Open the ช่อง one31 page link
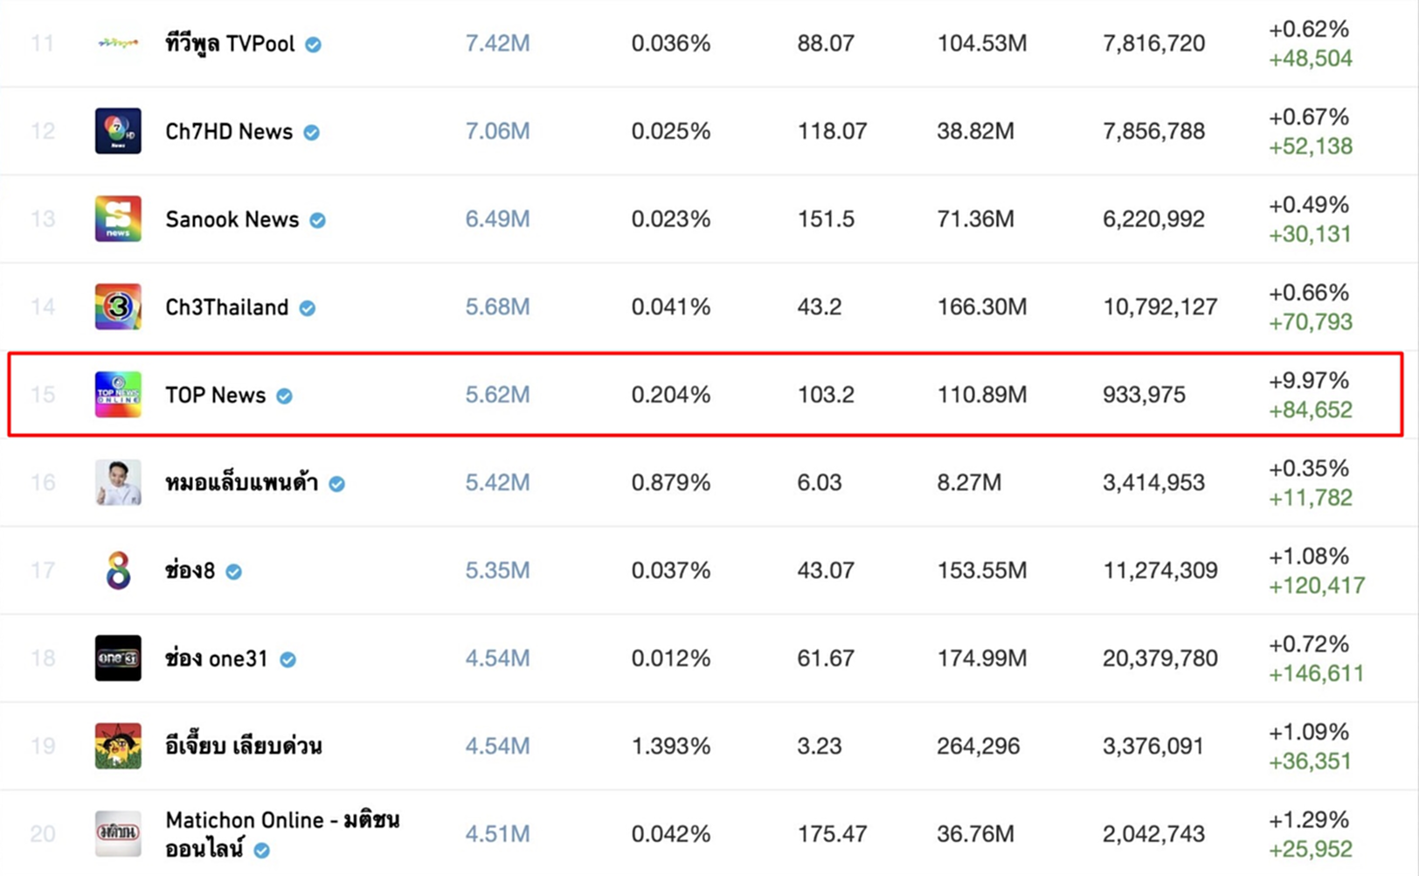The width and height of the screenshot is (1419, 876). 217,658
